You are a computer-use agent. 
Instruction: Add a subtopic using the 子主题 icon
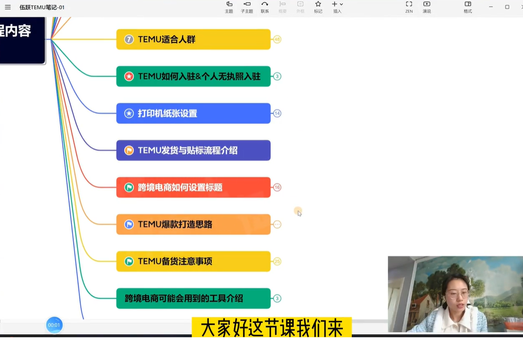click(x=247, y=7)
